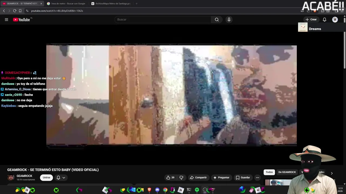Reload the current page
This screenshot has width=346, height=194.
(x=15, y=11)
